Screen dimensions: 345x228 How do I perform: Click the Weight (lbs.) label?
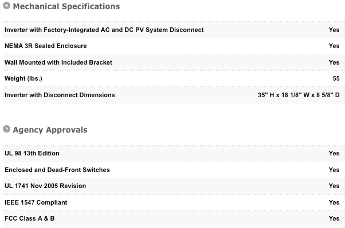point(23,78)
